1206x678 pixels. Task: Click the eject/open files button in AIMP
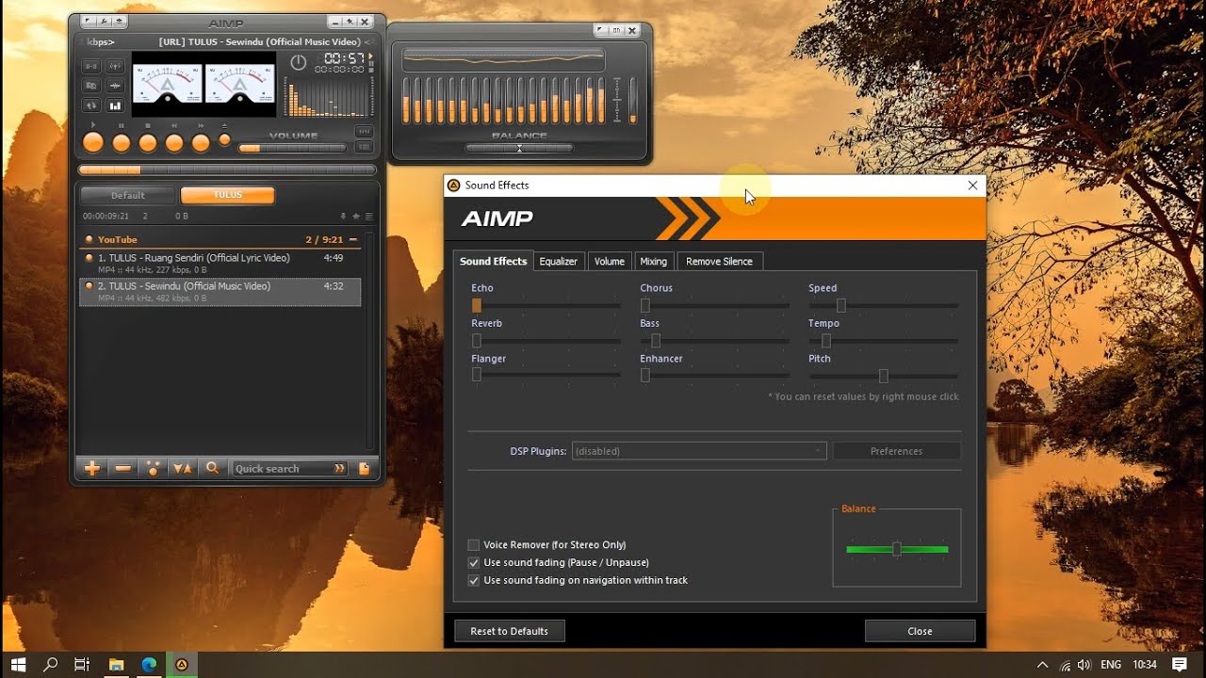pyautogui.click(x=224, y=140)
